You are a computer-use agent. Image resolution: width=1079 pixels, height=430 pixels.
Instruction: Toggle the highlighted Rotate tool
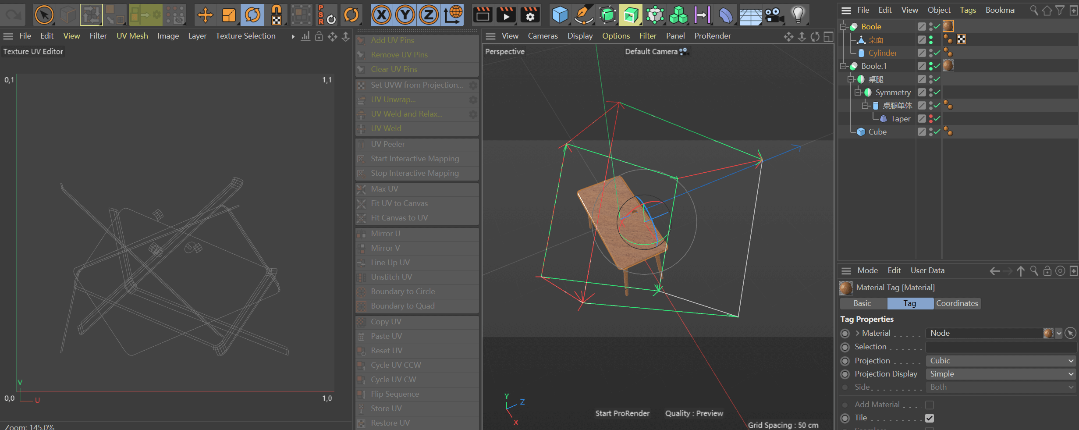(252, 15)
